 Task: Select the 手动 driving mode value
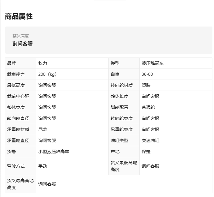(x=43, y=166)
